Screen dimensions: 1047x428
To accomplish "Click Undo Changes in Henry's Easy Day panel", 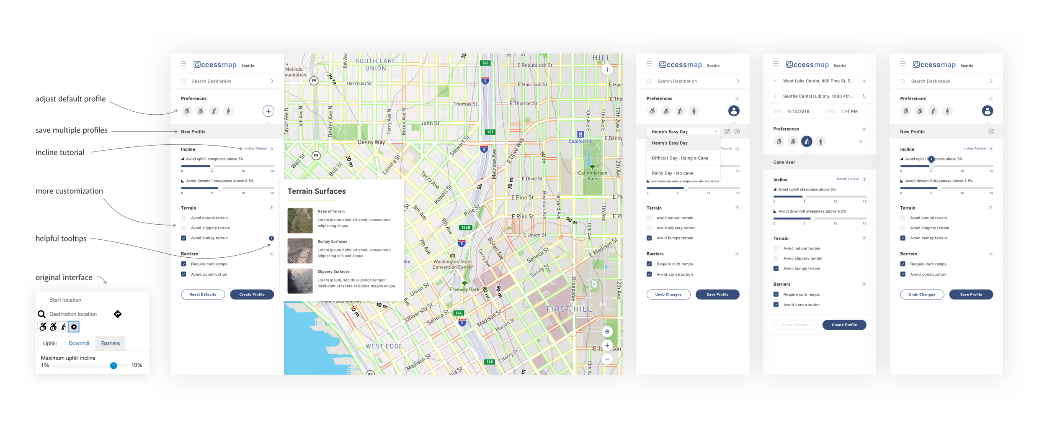I will click(x=668, y=295).
